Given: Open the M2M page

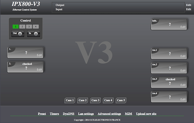Looking at the screenshot, I should [x=128, y=114].
